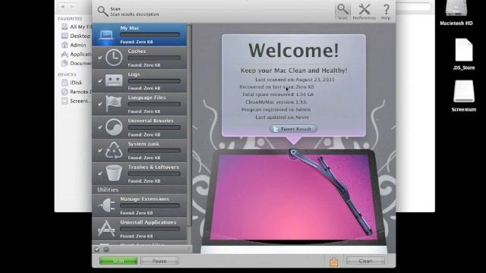Viewport: 486px width, 273px height.
Task: Select the Screenium drive icon on desktop
Action: pyautogui.click(x=464, y=91)
